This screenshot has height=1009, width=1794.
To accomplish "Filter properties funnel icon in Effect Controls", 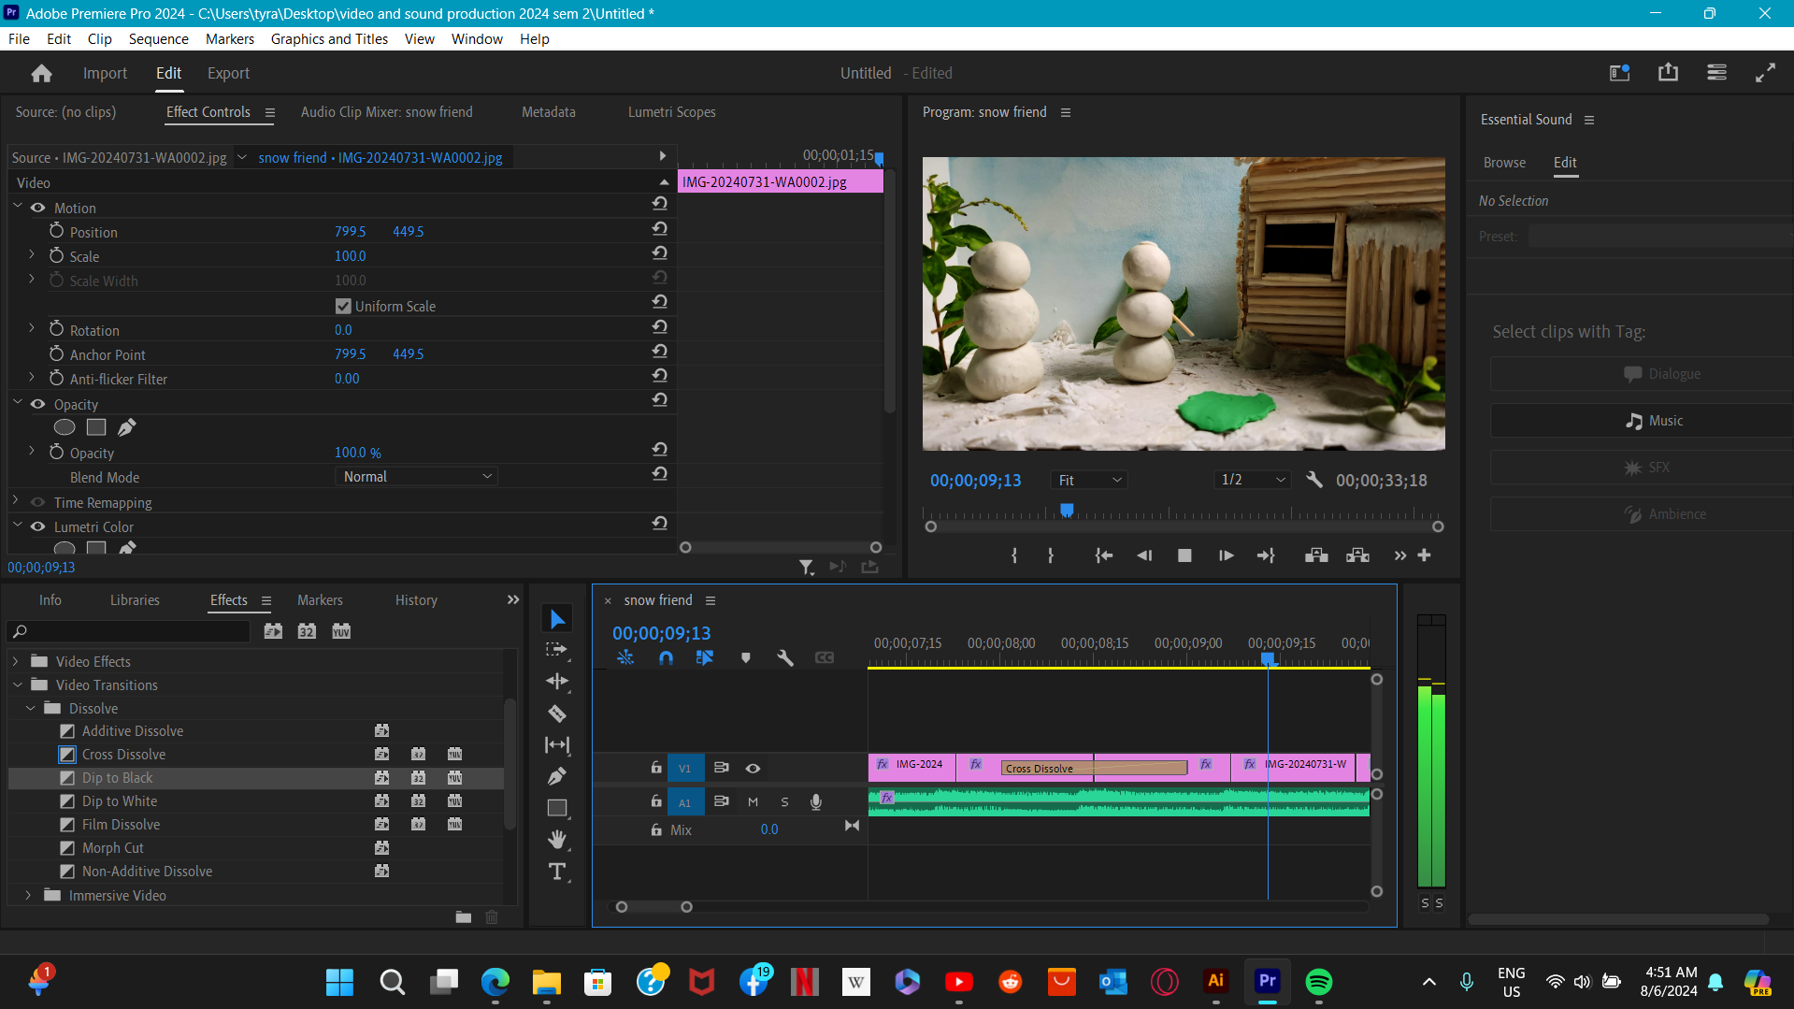I will (x=807, y=567).
